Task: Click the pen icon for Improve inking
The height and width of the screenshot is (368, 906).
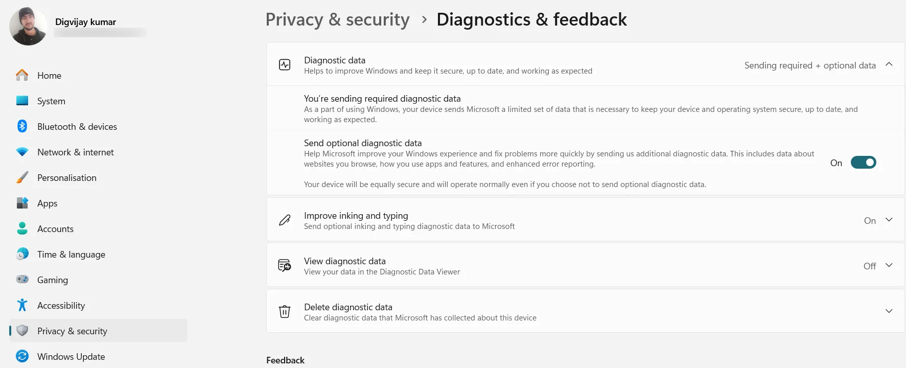Action: click(x=285, y=220)
